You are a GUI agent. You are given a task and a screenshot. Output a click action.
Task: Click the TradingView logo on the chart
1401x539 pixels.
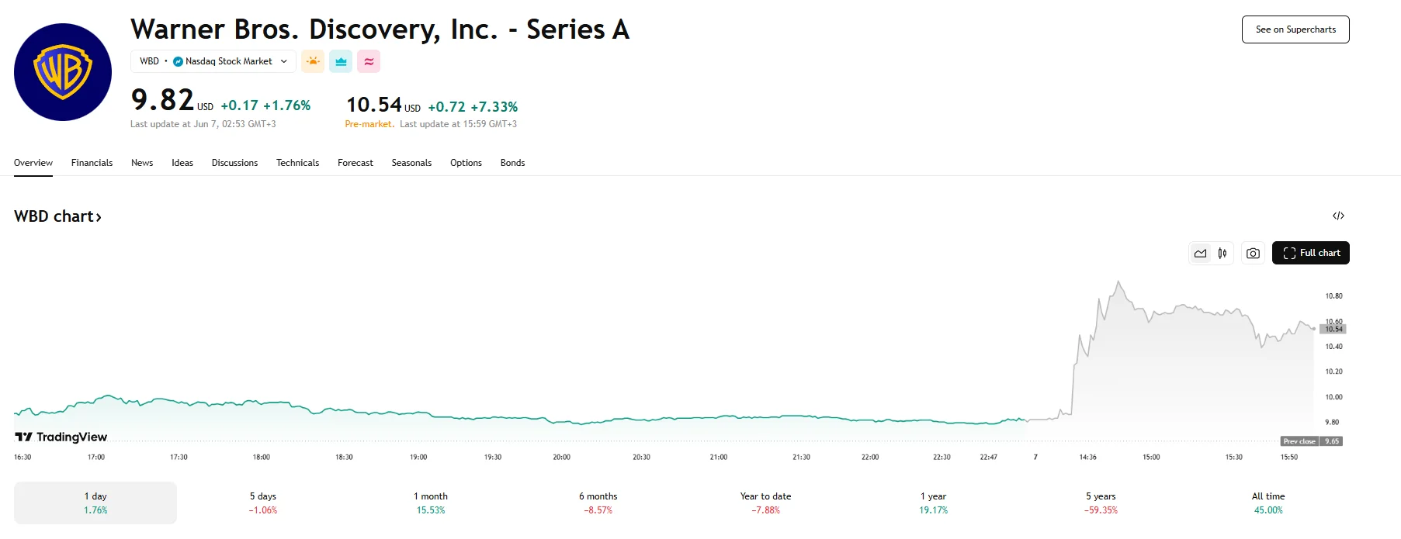pyautogui.click(x=59, y=437)
